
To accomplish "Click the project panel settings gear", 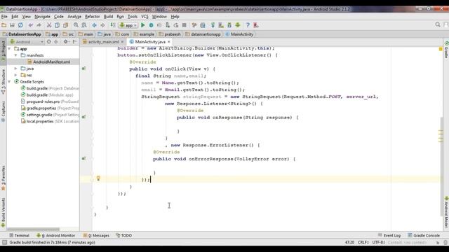I will (x=66, y=42).
